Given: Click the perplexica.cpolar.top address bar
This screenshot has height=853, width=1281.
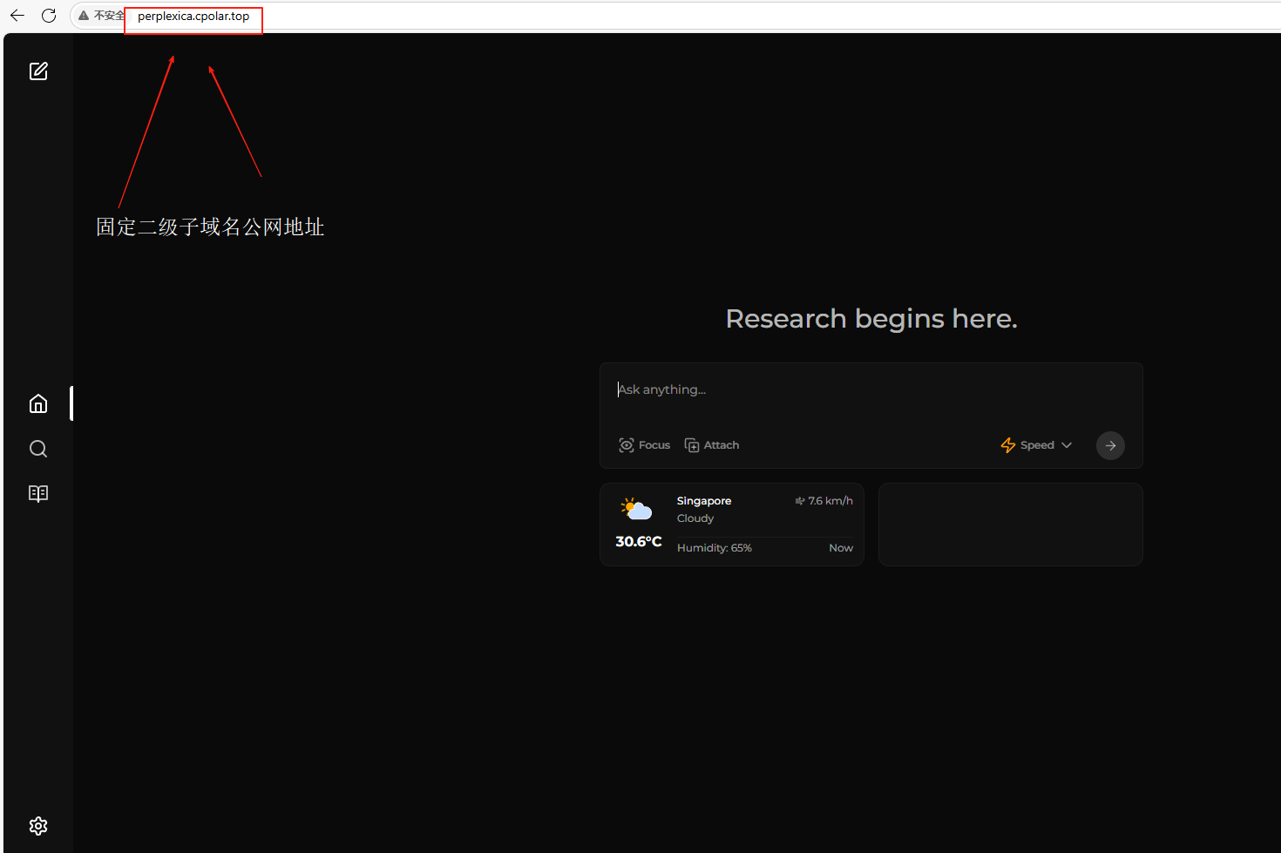Looking at the screenshot, I should coord(193,16).
